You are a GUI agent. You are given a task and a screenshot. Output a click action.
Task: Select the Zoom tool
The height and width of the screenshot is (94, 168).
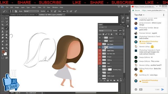pyautogui.click(x=7, y=48)
